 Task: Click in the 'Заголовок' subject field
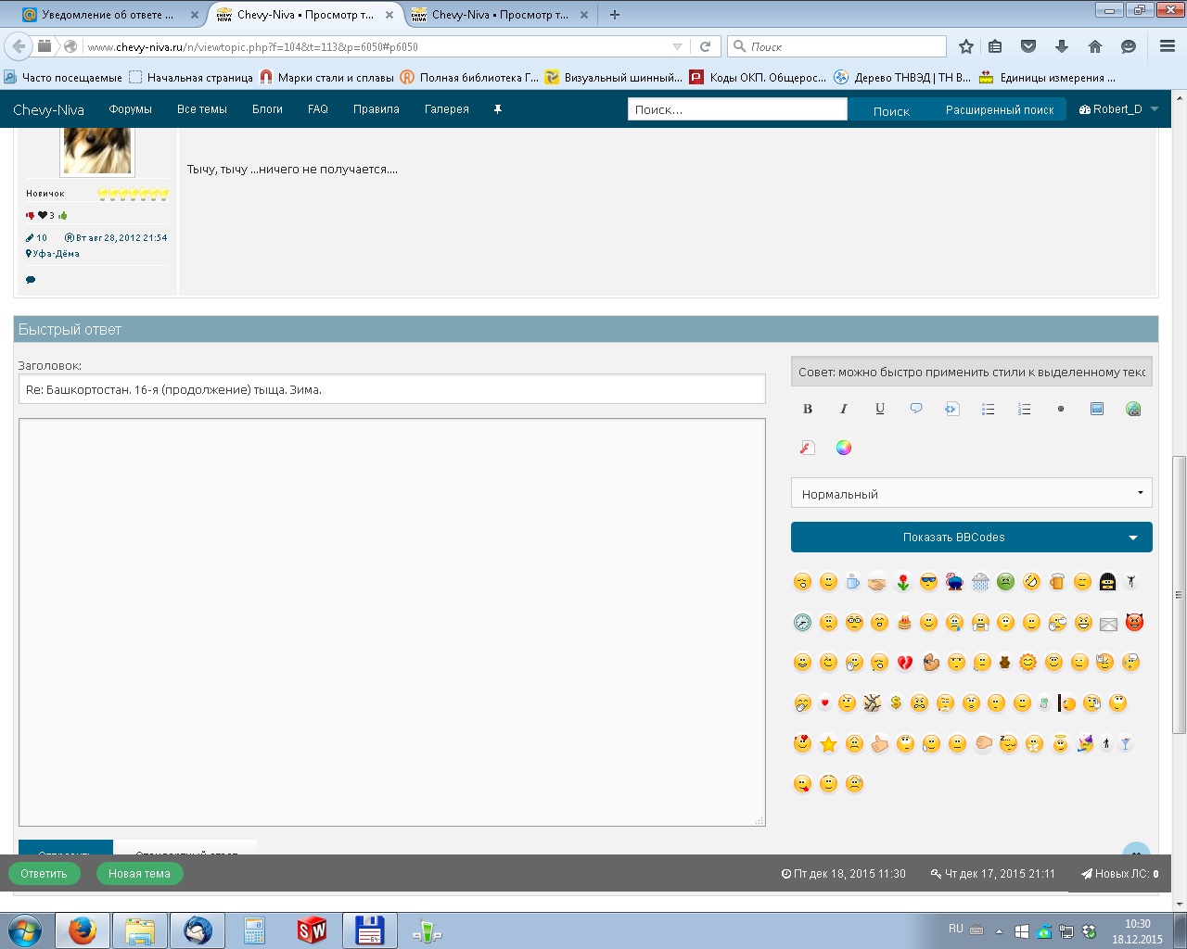click(x=391, y=390)
